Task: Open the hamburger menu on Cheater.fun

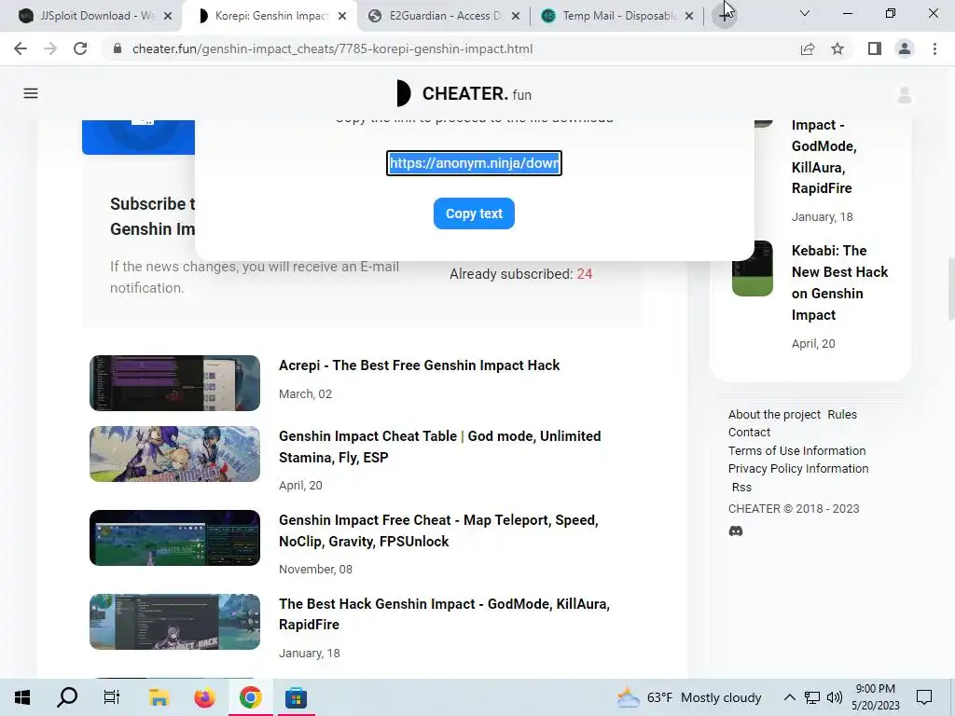Action: click(31, 93)
